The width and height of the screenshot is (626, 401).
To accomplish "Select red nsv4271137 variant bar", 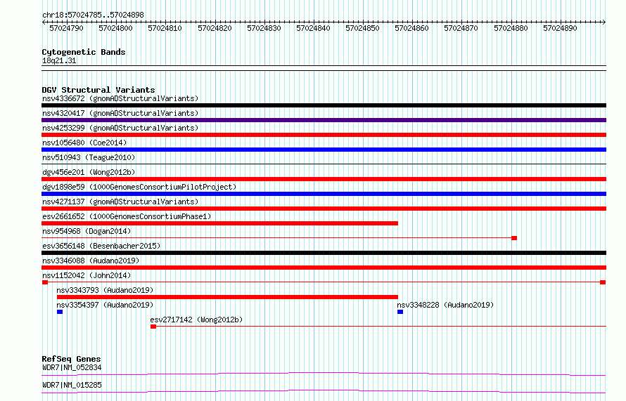I will [324, 209].
